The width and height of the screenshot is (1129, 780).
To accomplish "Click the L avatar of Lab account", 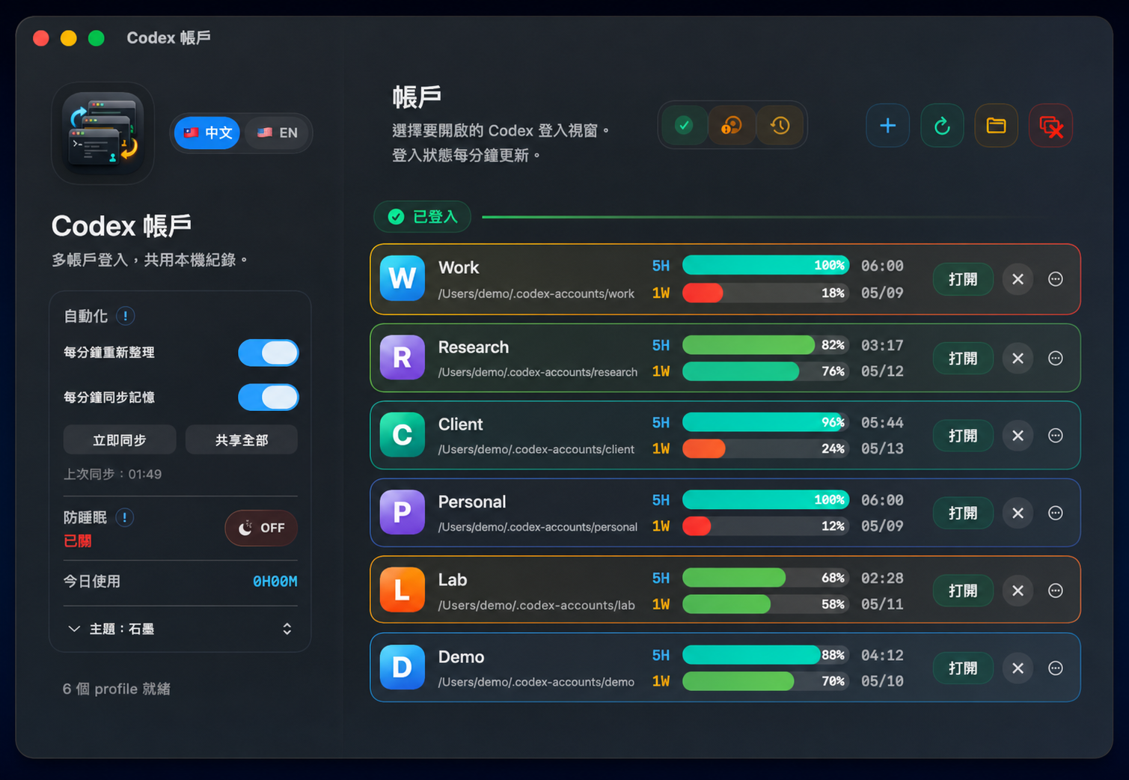I will pyautogui.click(x=403, y=590).
